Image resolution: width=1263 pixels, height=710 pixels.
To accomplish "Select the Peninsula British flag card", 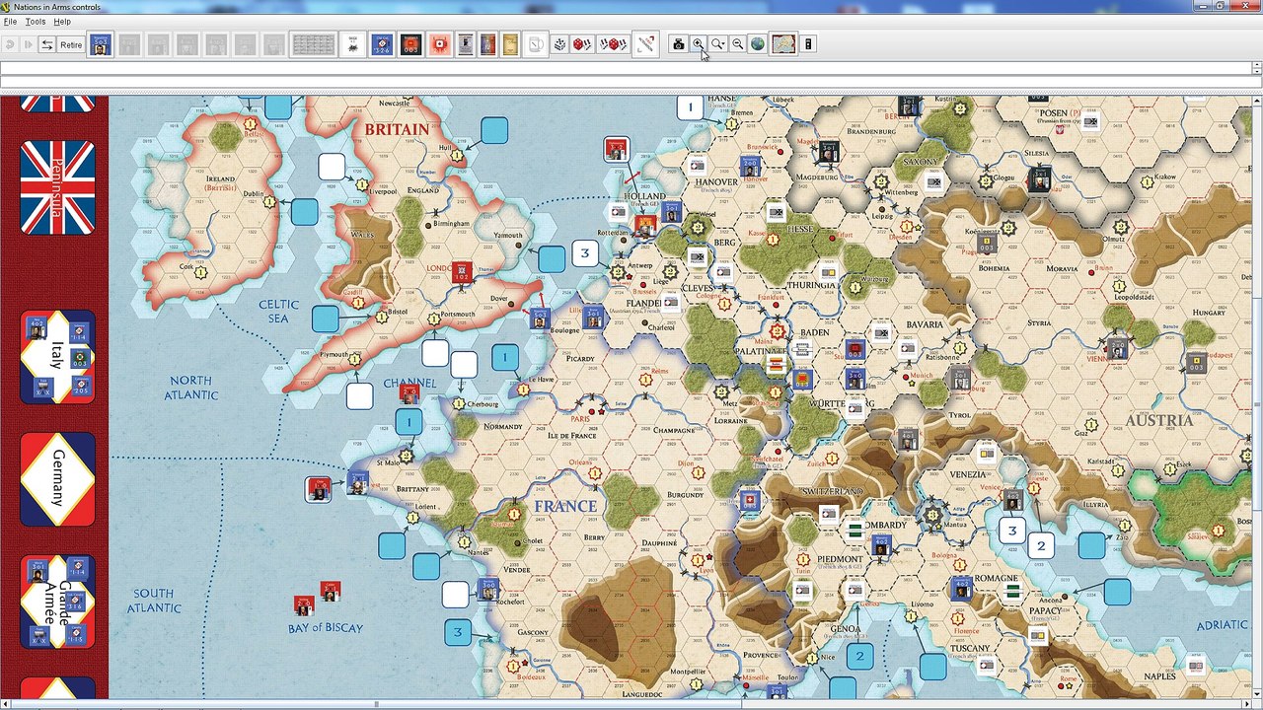I will coord(57,186).
